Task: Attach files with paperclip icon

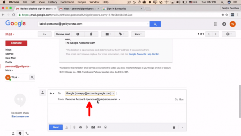Action: pos(74,127)
